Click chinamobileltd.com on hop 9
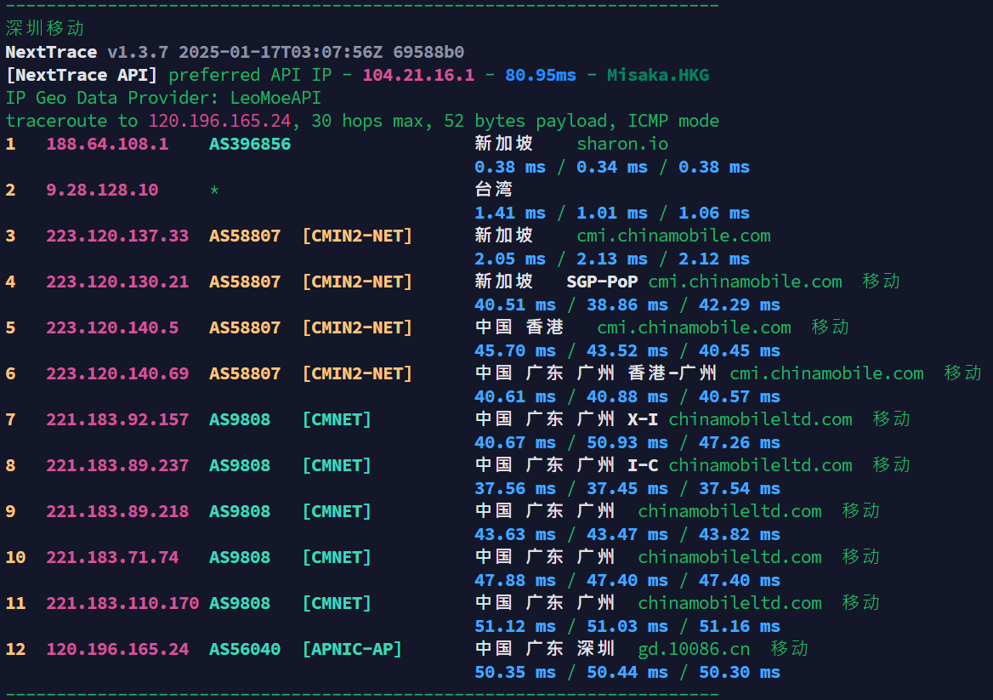The height and width of the screenshot is (700, 993). click(729, 511)
